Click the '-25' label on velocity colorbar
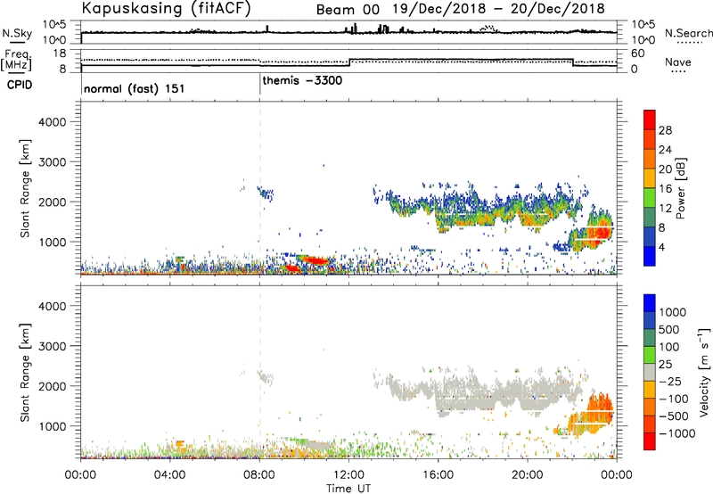713x494 pixels. pyautogui.click(x=671, y=381)
